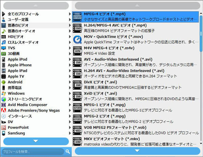Image resolution: width=203 pixels, height=157 pixels.
Task: Click the Windows flag icon
Action: tap(3, 93)
